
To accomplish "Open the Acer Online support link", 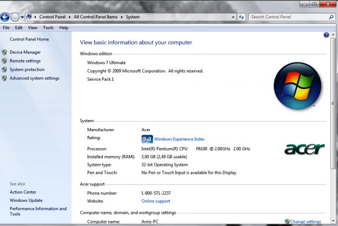I will [x=156, y=201].
